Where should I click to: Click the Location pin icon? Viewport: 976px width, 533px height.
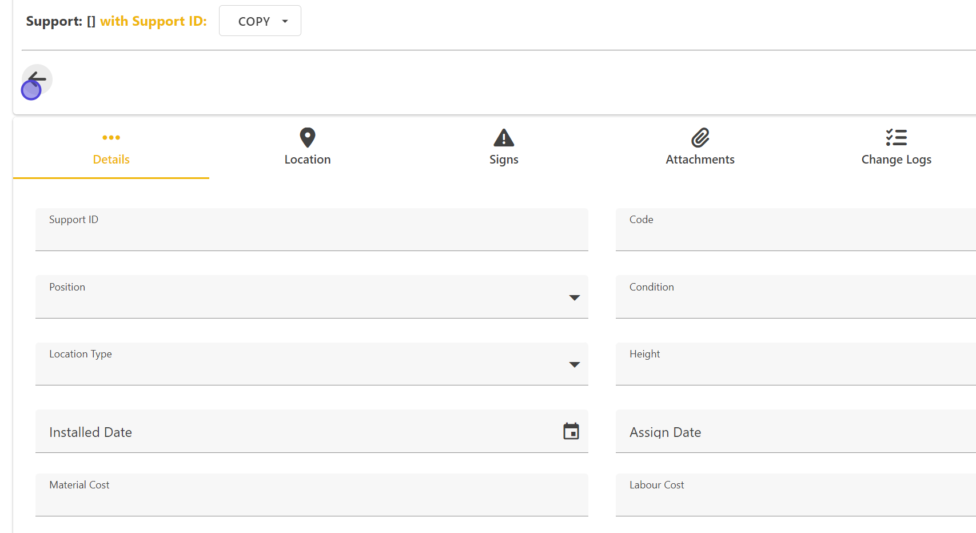click(307, 138)
